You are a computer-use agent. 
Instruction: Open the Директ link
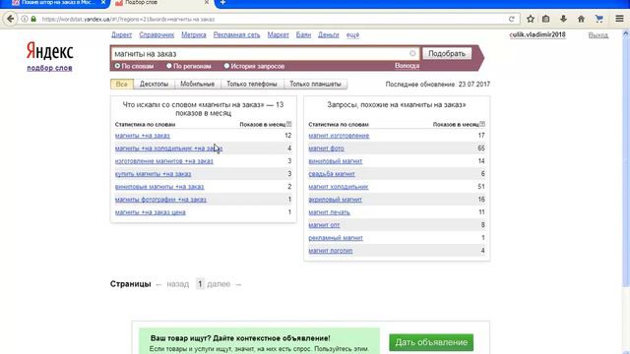point(121,35)
